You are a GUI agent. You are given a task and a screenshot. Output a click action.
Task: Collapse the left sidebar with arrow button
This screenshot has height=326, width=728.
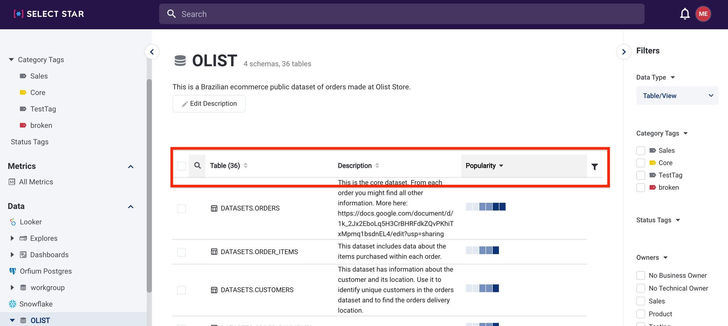(152, 52)
